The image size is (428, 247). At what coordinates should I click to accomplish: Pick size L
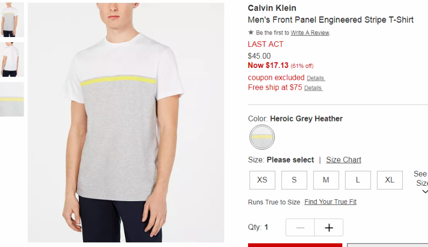click(358, 180)
